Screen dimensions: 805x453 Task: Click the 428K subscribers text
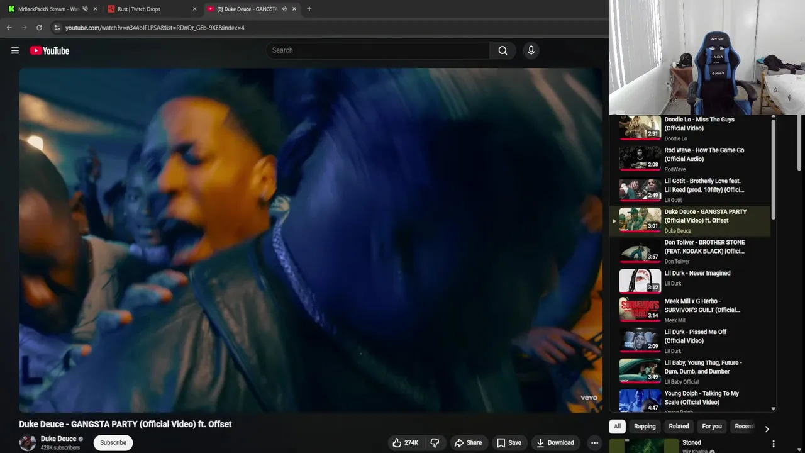point(60,448)
